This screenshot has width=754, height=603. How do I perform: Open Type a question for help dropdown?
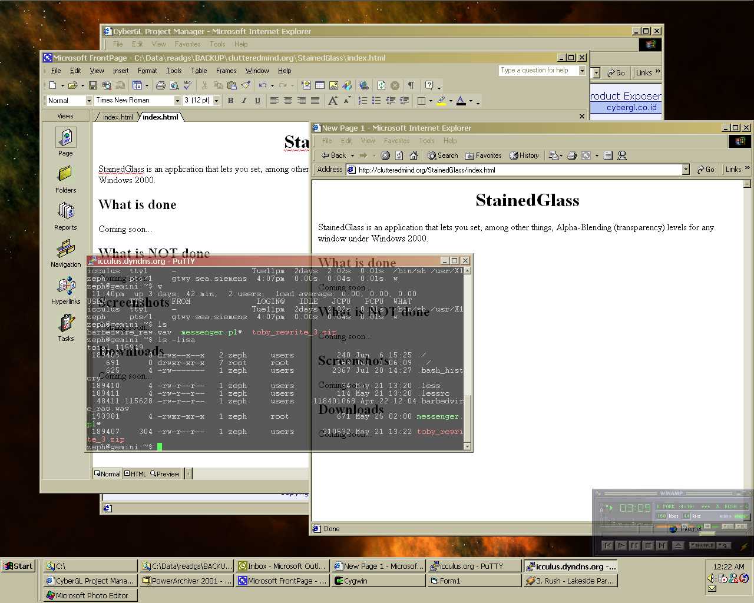[x=582, y=70]
